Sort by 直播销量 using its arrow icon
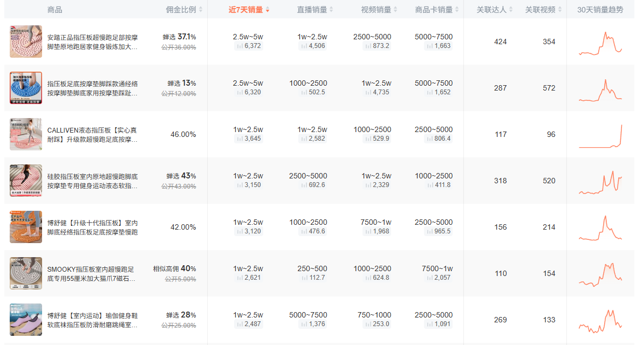 pos(331,10)
